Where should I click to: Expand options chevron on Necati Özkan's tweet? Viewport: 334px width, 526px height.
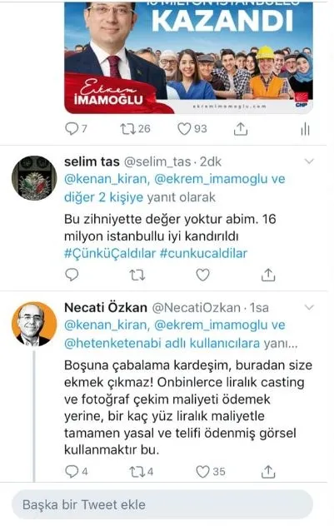(x=309, y=307)
